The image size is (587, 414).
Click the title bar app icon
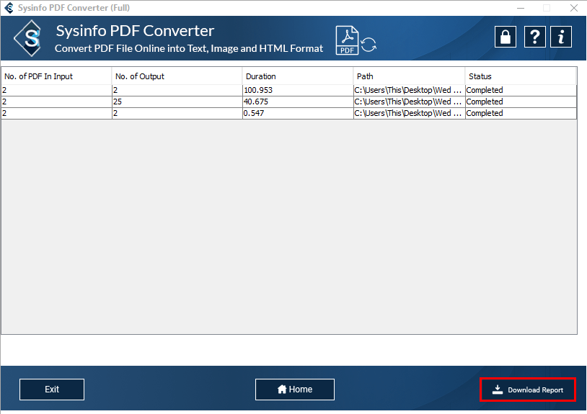pos(9,8)
